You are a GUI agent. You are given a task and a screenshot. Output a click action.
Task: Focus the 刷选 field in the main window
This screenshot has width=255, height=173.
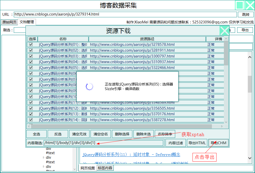tap(20, 30)
